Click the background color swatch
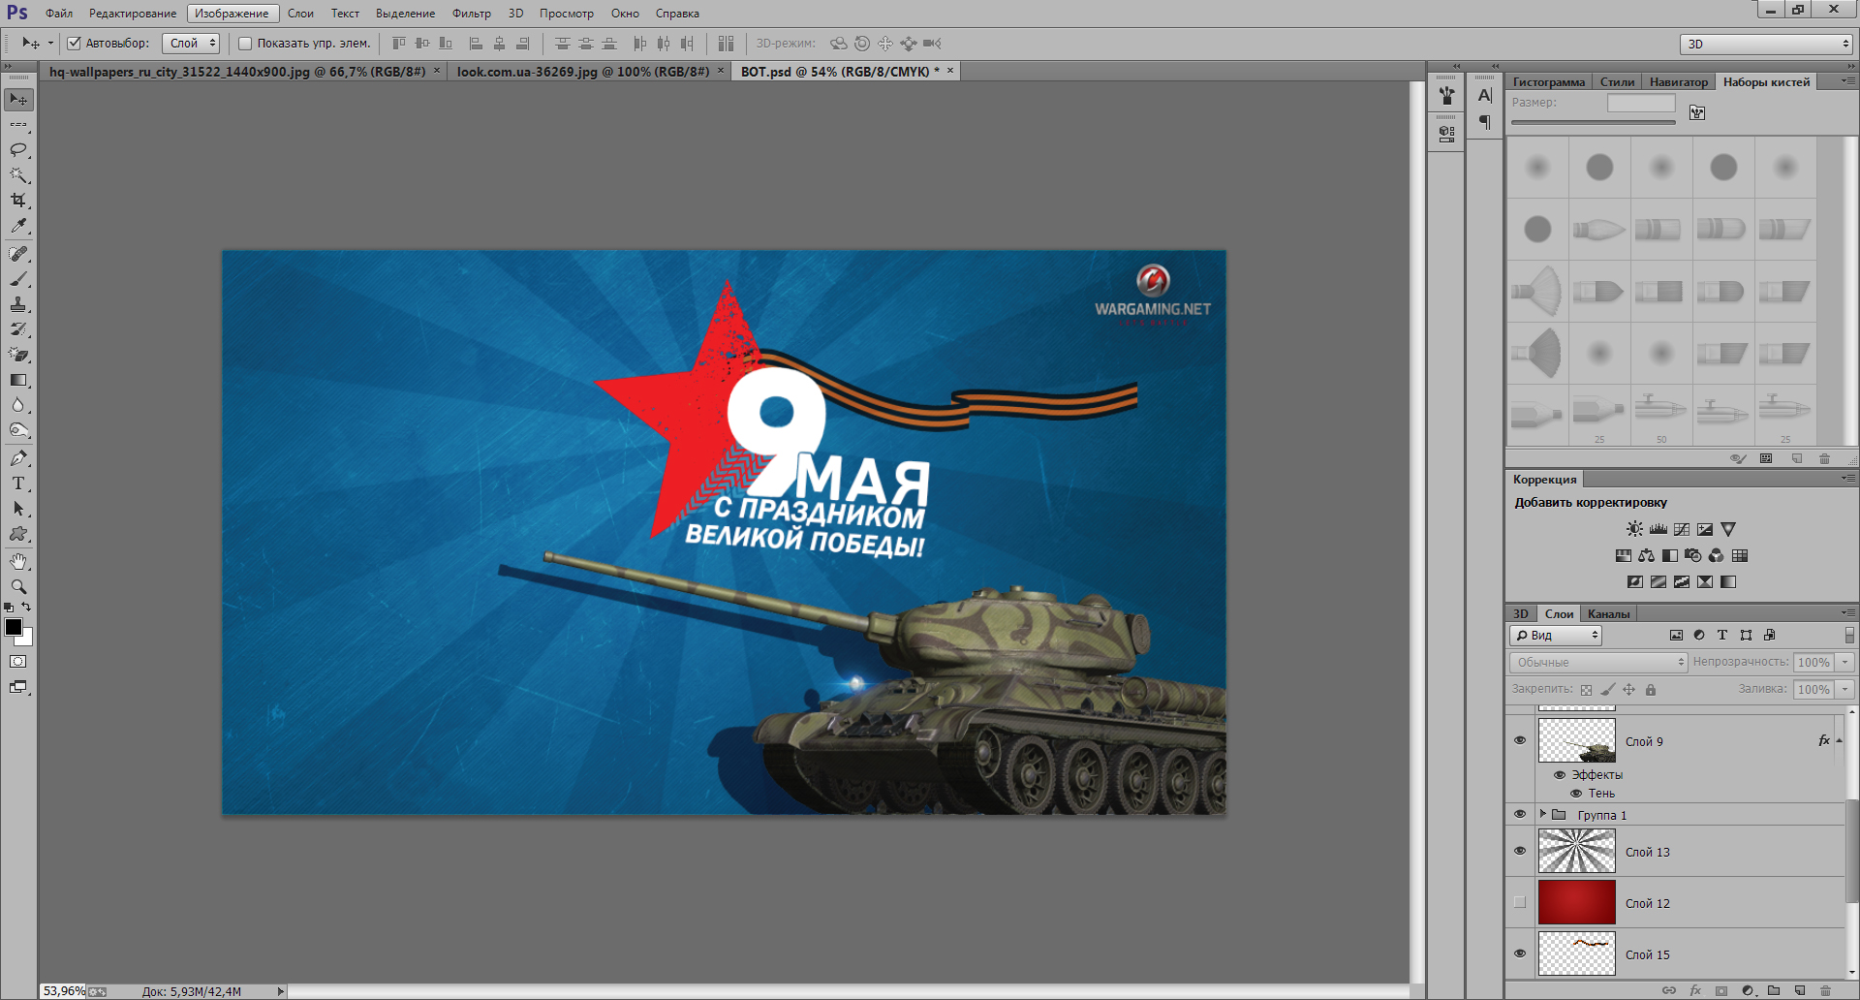The height and width of the screenshot is (1000, 1860). 27,641
